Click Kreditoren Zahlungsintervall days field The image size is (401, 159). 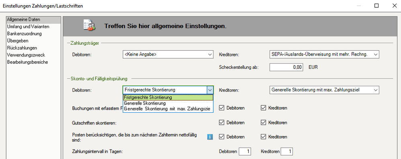click(x=286, y=151)
